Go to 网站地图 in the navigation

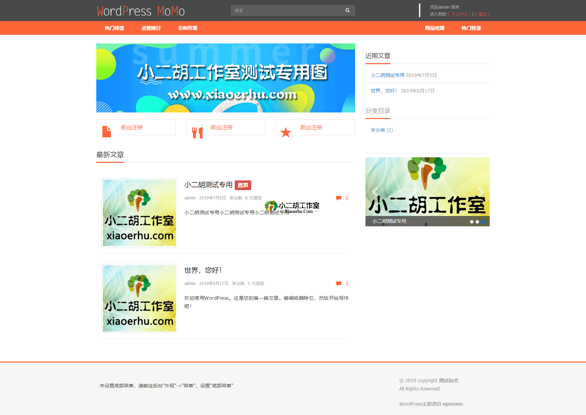pos(434,28)
